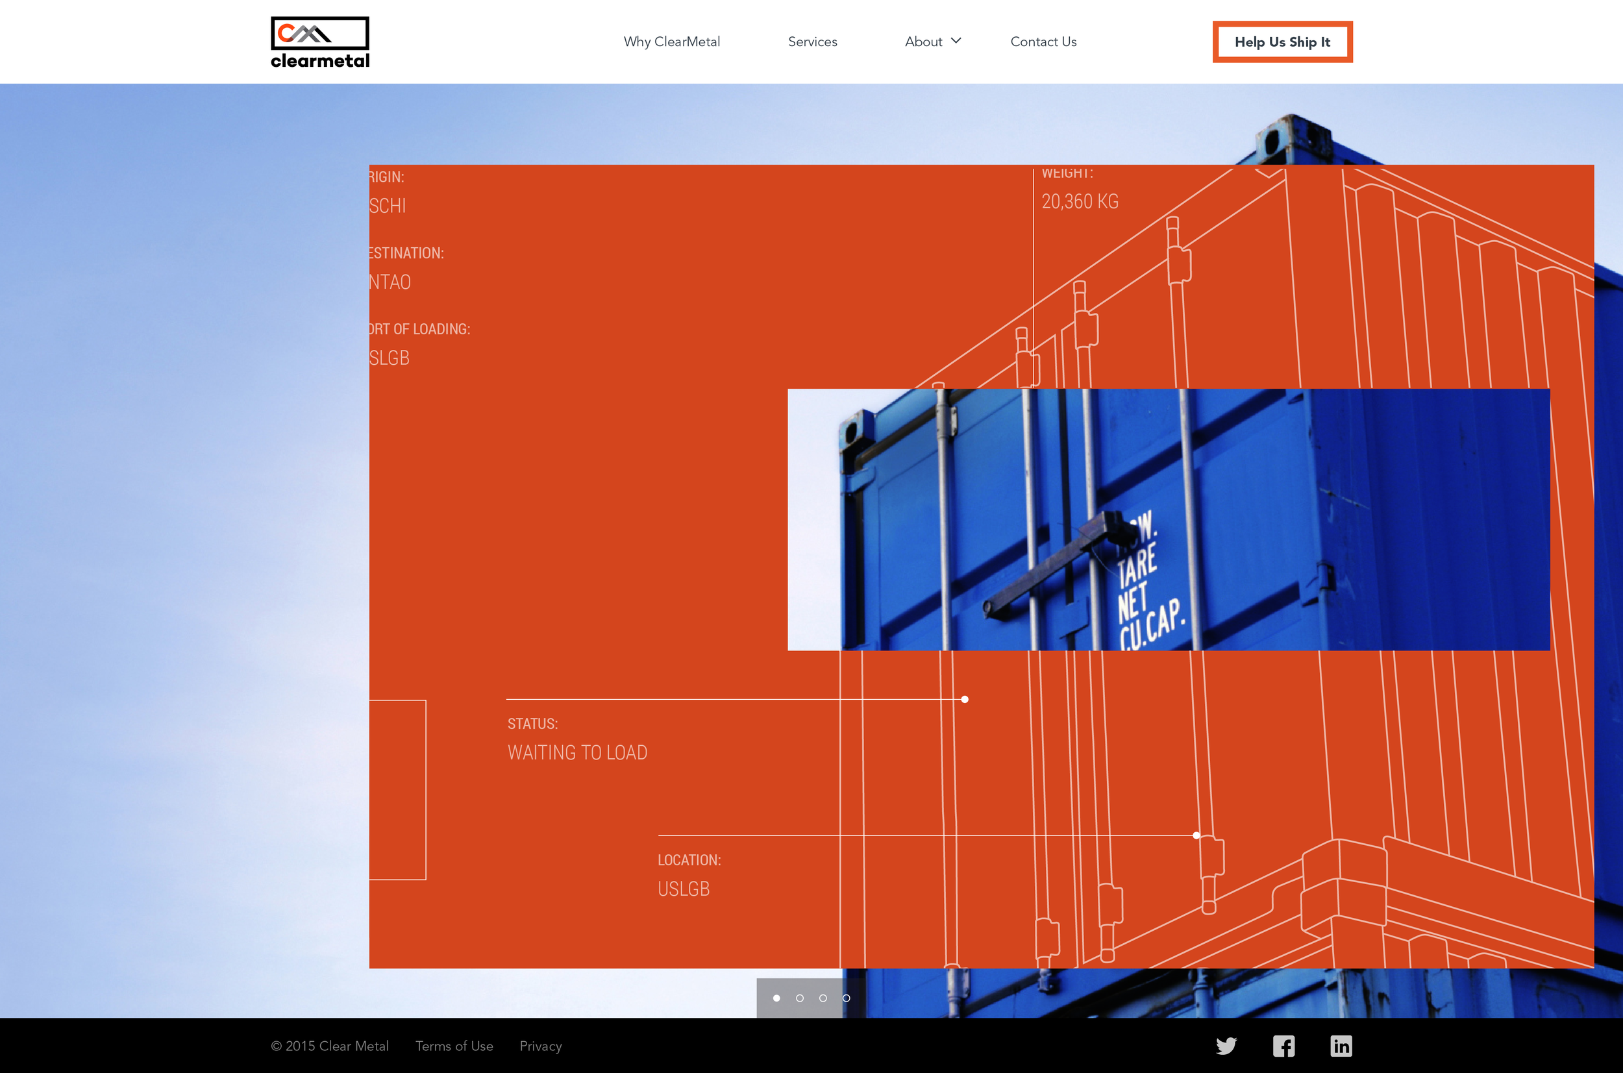The width and height of the screenshot is (1623, 1073).
Task: Expand the About menu chevron
Action: coord(956,41)
